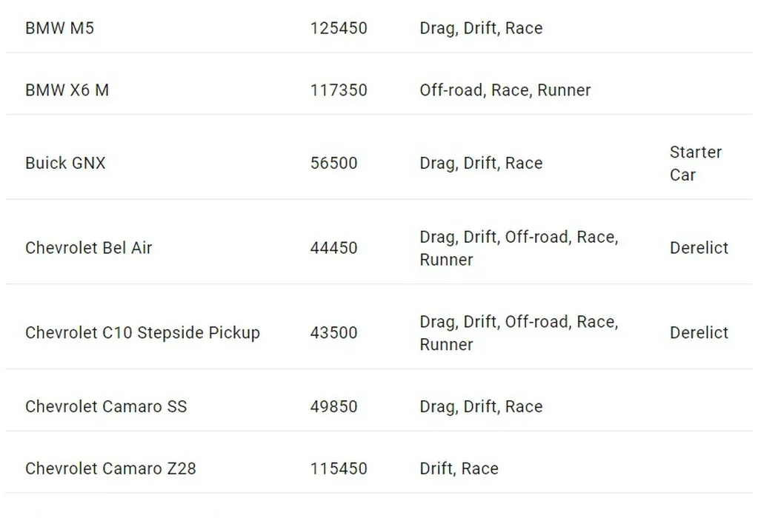Click Derelict note in C10 Stepside Pickup row
Screen dimensions: 778x518
pyautogui.click(x=699, y=333)
